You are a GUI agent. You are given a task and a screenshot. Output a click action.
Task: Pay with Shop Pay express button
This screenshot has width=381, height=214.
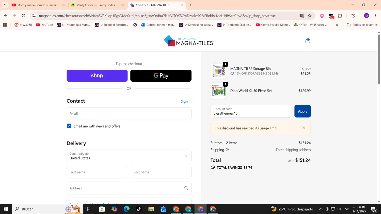(x=97, y=76)
